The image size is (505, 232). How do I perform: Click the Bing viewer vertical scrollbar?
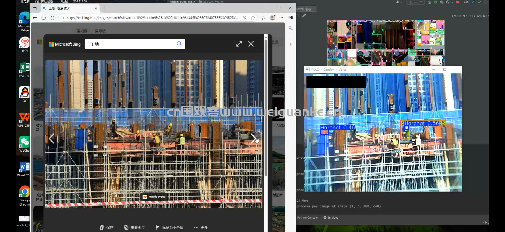266,107
